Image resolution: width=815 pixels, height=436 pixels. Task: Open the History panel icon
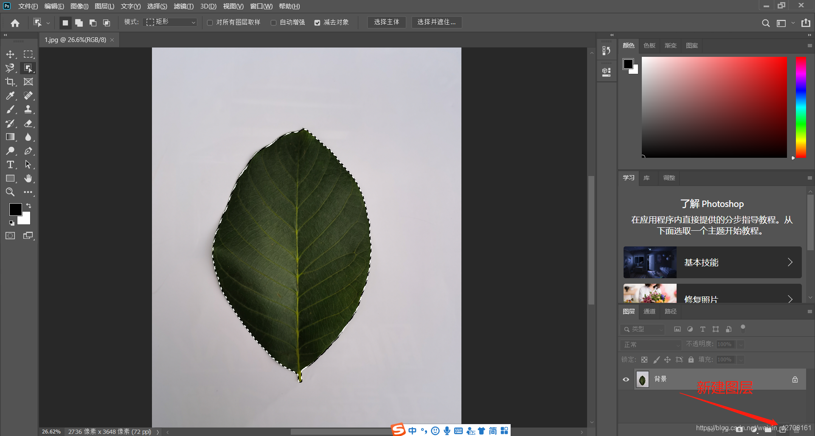[607, 51]
